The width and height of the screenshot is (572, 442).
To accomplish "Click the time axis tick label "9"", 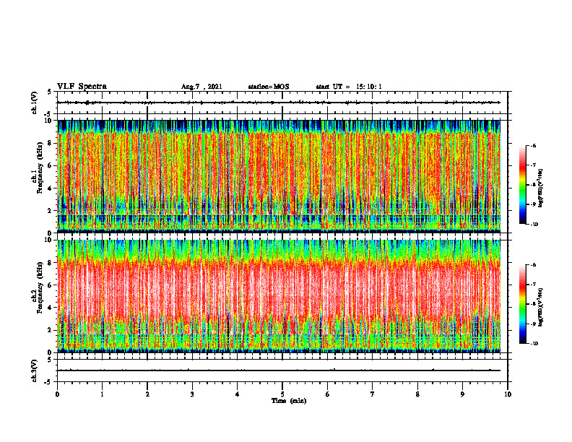I will pos(462,394).
